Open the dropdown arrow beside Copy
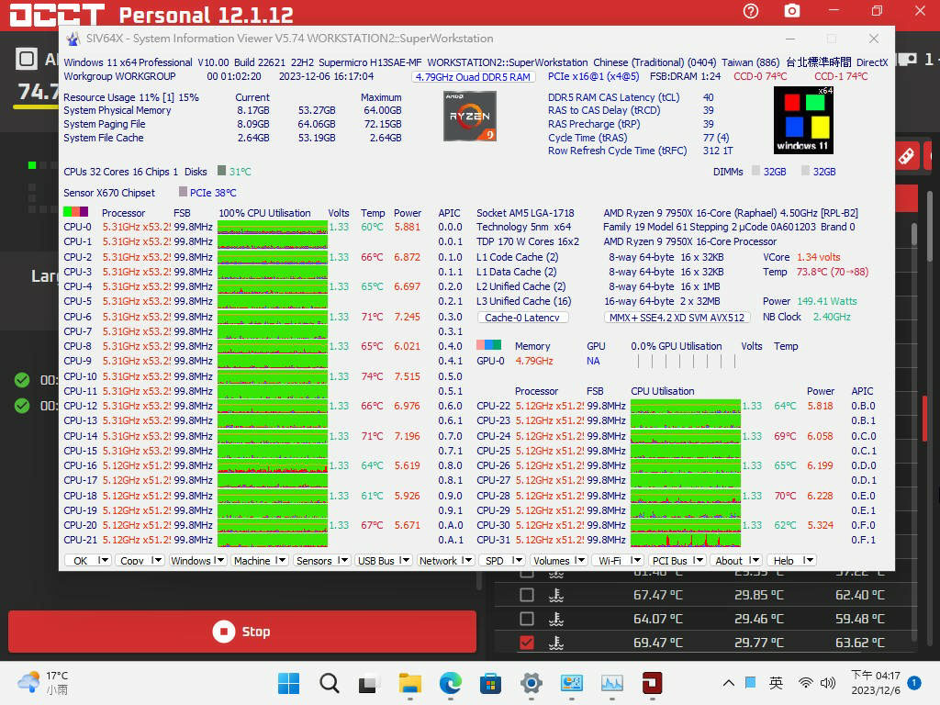Viewport: 940px width, 705px height. (x=156, y=560)
